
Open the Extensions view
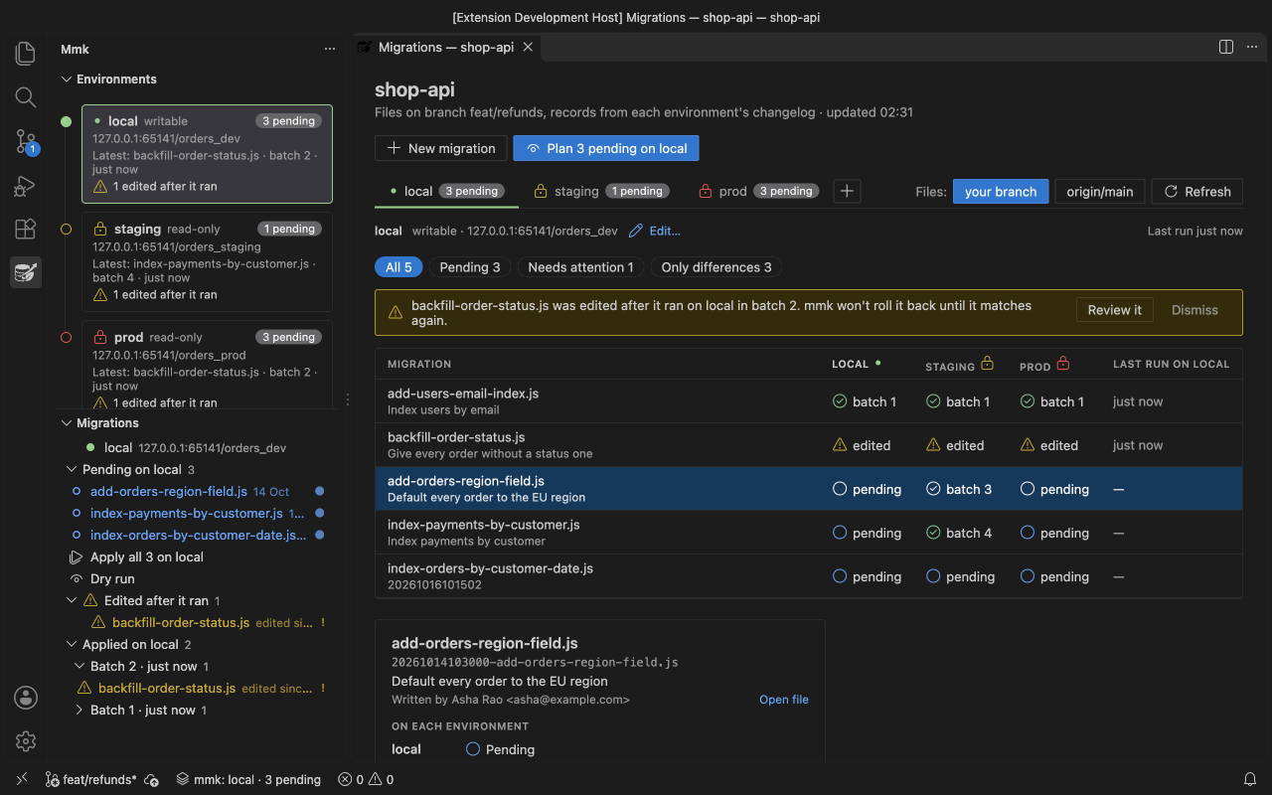(x=26, y=229)
